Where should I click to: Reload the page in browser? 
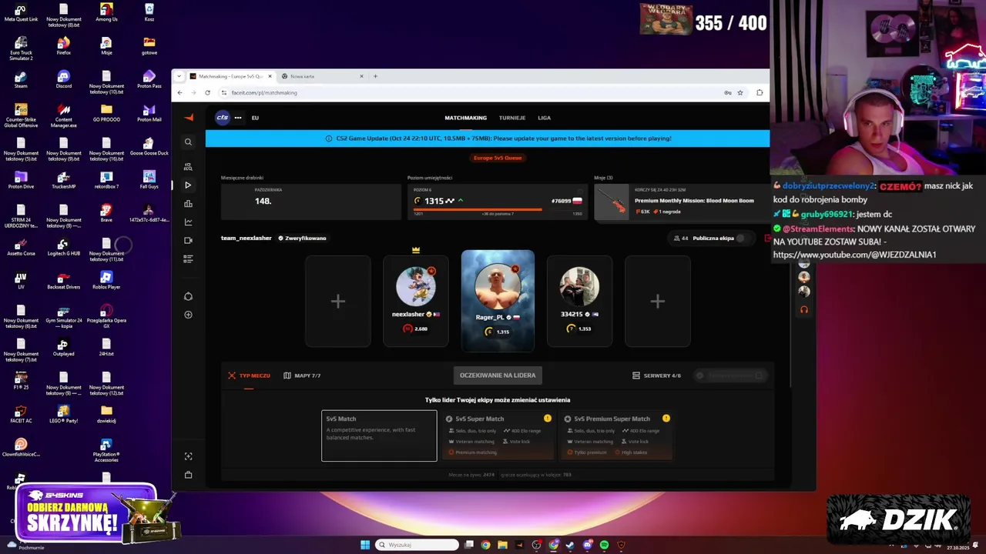(x=207, y=92)
